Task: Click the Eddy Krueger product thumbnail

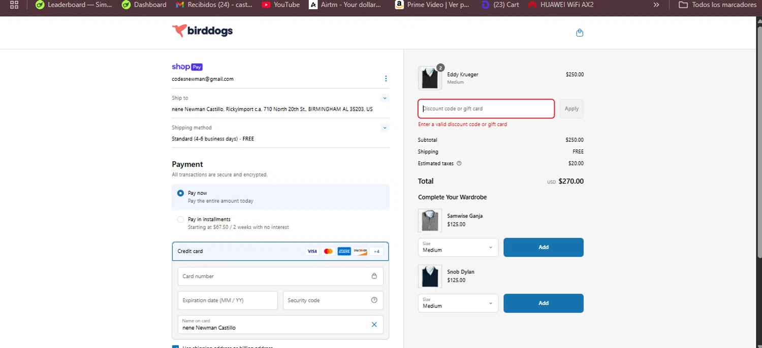Action: coord(430,78)
